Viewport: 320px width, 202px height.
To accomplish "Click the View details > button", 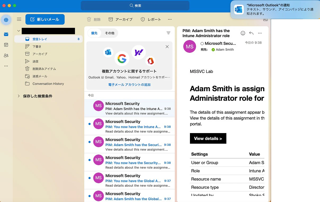I will click(x=208, y=138).
